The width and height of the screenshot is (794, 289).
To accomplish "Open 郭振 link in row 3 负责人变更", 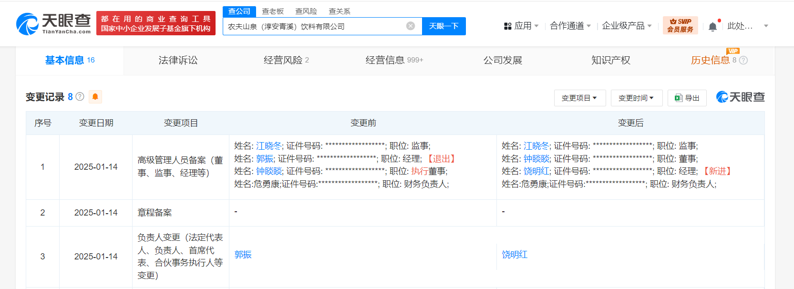I will [x=243, y=255].
